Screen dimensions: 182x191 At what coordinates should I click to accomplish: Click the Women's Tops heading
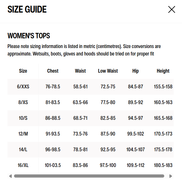tap(29, 36)
